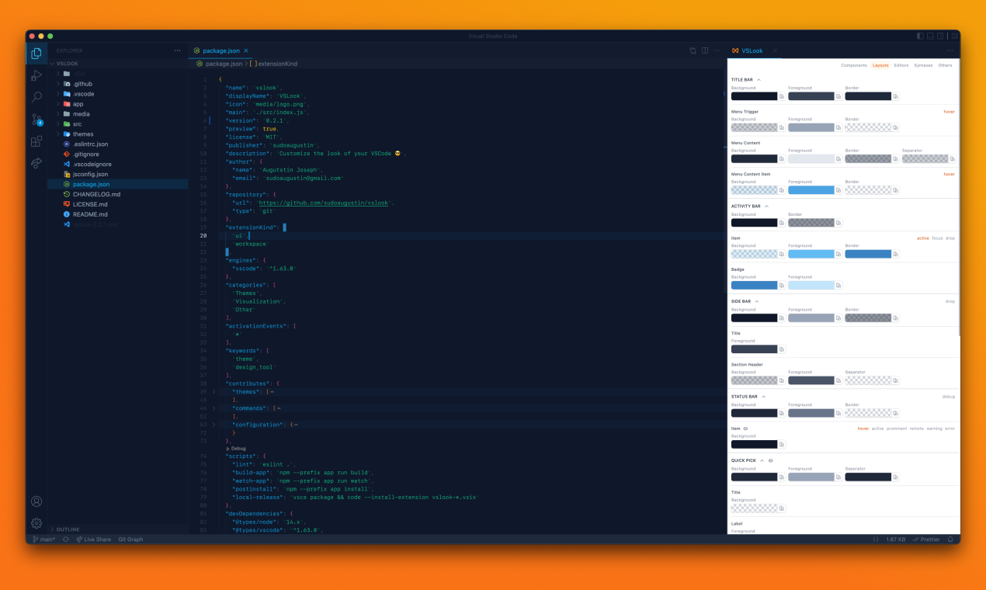Click the notifications bell in status bar
Viewport: 986px width, 590px height.
click(950, 539)
